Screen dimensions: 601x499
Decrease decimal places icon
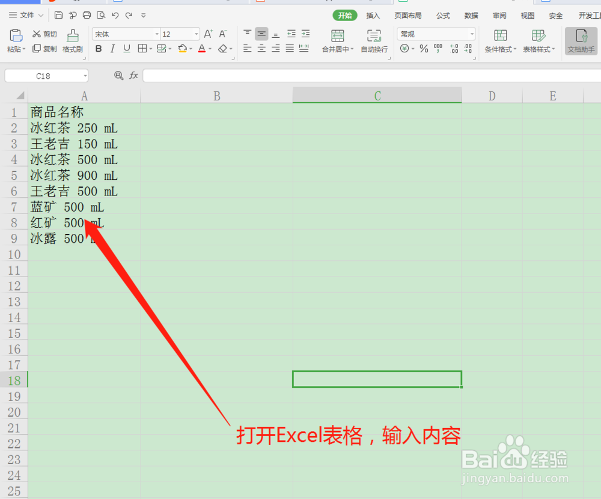click(x=468, y=48)
